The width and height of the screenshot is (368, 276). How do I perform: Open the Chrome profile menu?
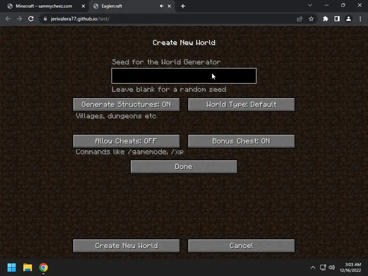(349, 19)
